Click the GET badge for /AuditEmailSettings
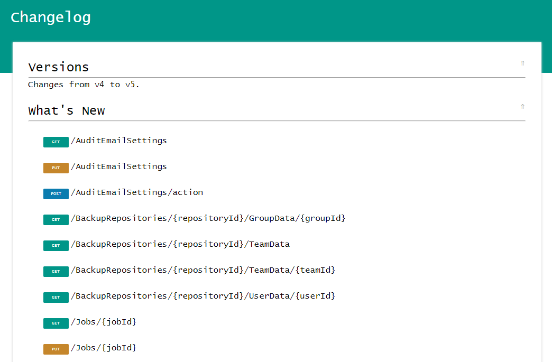This screenshot has height=362, width=552. (56, 142)
